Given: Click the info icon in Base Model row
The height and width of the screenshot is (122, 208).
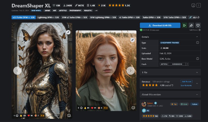Looking at the screenshot, I should (198, 59).
